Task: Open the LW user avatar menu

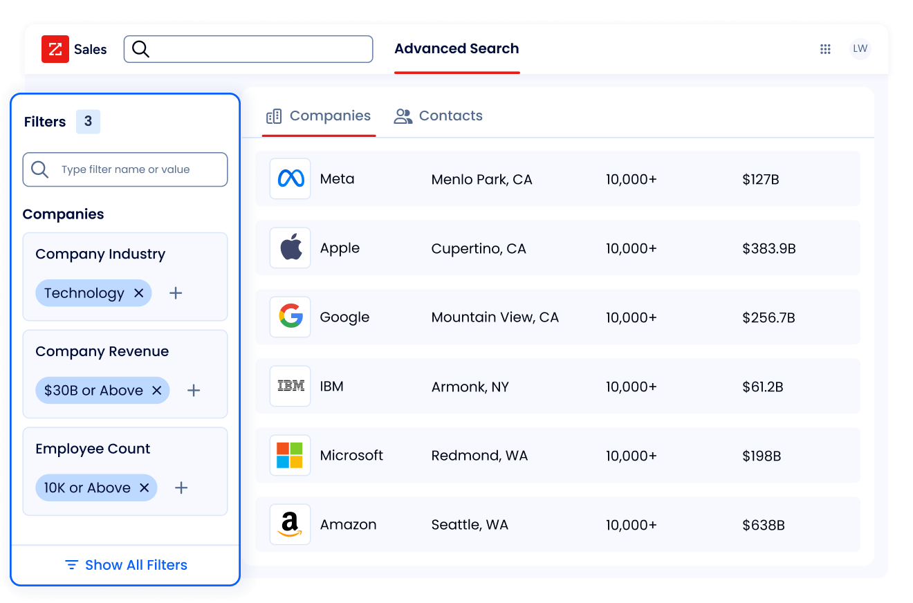Action: pyautogui.click(x=860, y=48)
